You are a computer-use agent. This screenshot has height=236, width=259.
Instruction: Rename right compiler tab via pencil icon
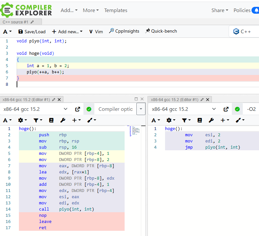point(202,99)
